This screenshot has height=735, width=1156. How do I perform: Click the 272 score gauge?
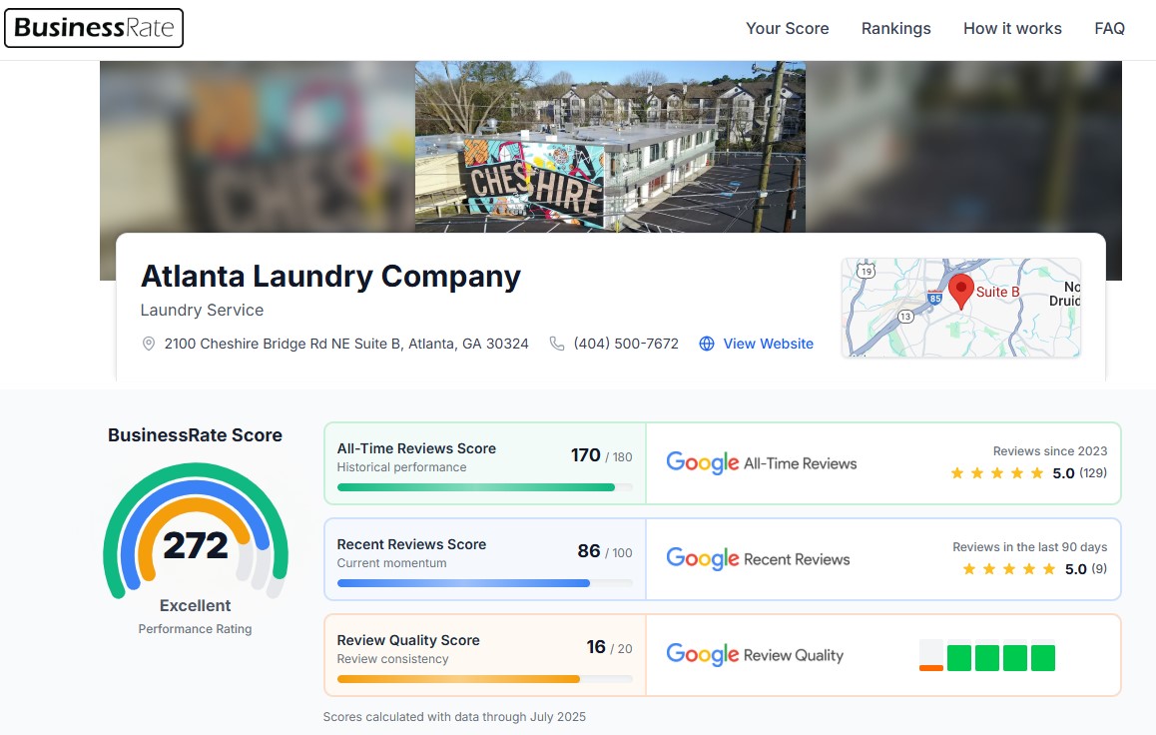[196, 544]
